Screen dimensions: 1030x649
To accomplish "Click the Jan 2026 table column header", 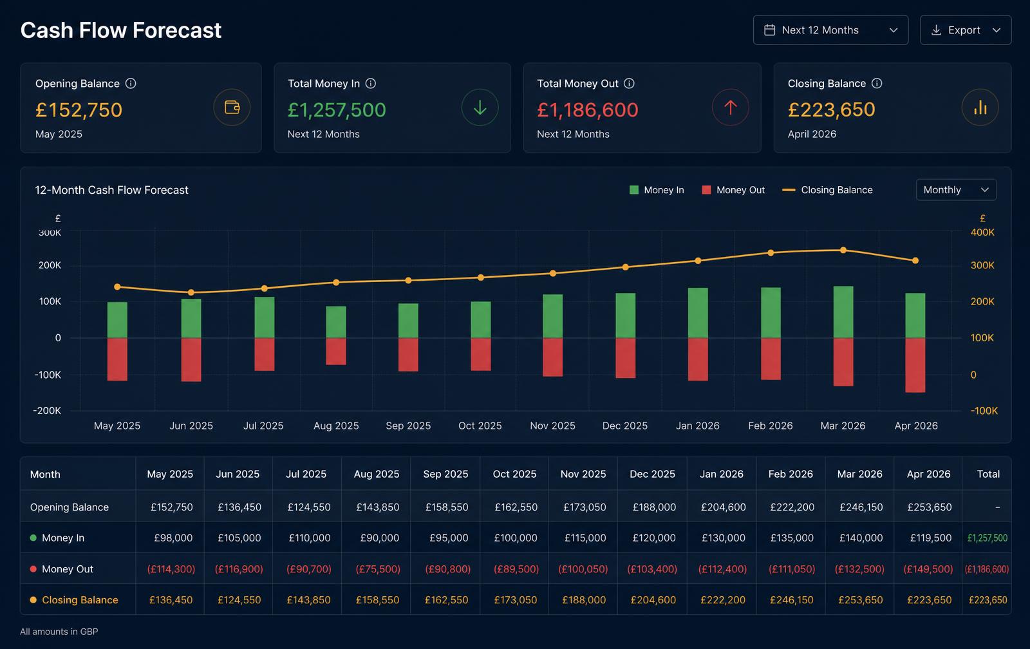I will tap(722, 475).
